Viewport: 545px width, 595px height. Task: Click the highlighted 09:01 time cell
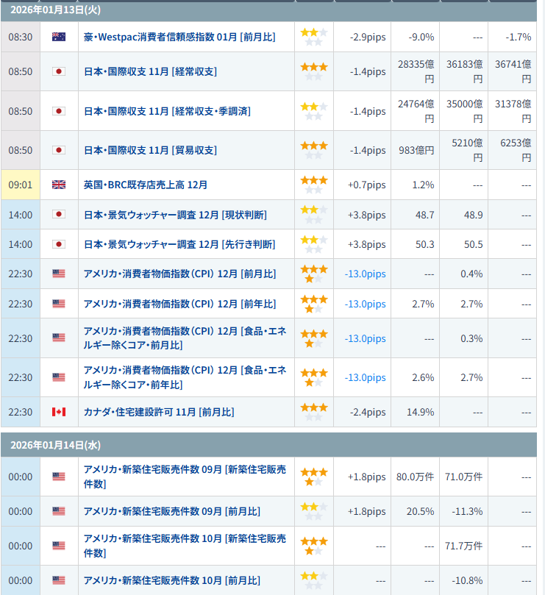(20, 185)
